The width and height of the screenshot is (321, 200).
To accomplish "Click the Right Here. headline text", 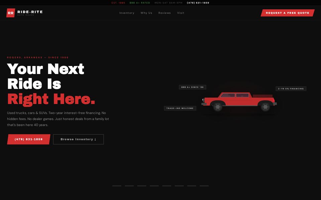I will point(51,99).
